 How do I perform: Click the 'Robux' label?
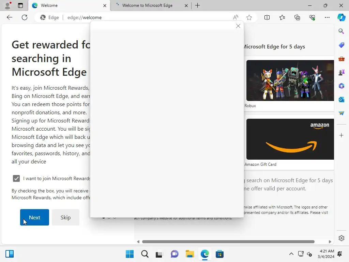pyautogui.click(x=250, y=106)
